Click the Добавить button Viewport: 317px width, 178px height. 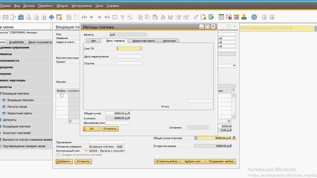pos(64,161)
